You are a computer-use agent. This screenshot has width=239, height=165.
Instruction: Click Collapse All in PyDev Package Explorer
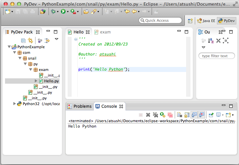point(23,40)
